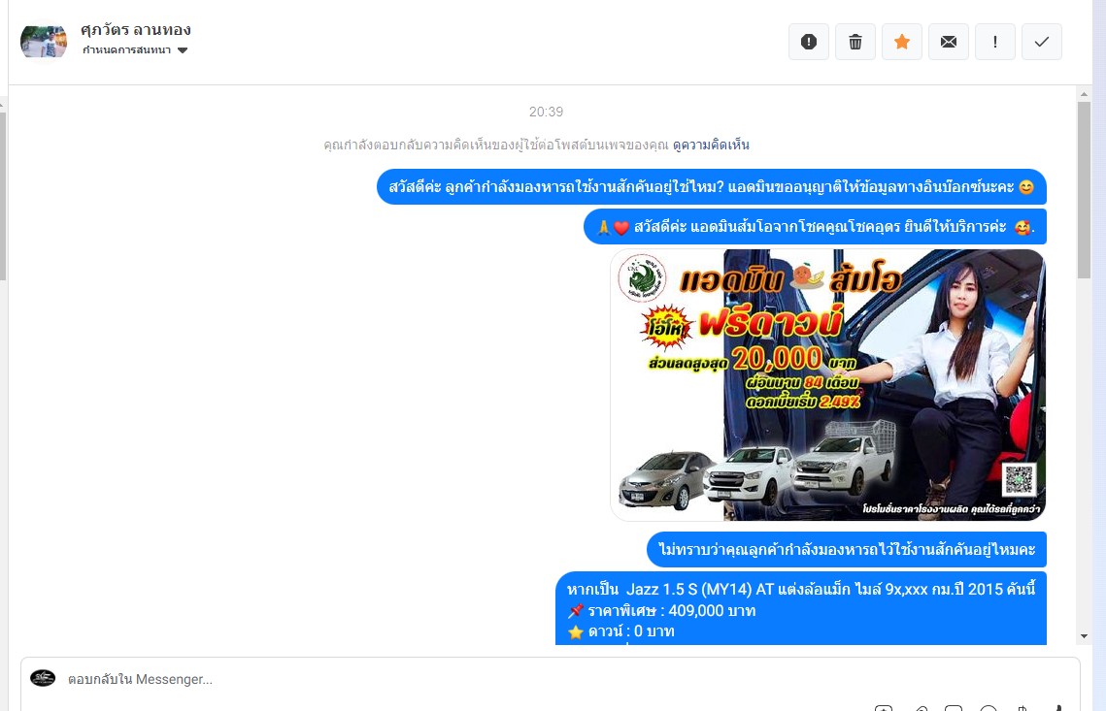Image resolution: width=1106 pixels, height=711 pixels.
Task: Mark conversation as done with checkmark icon
Action: (1041, 42)
